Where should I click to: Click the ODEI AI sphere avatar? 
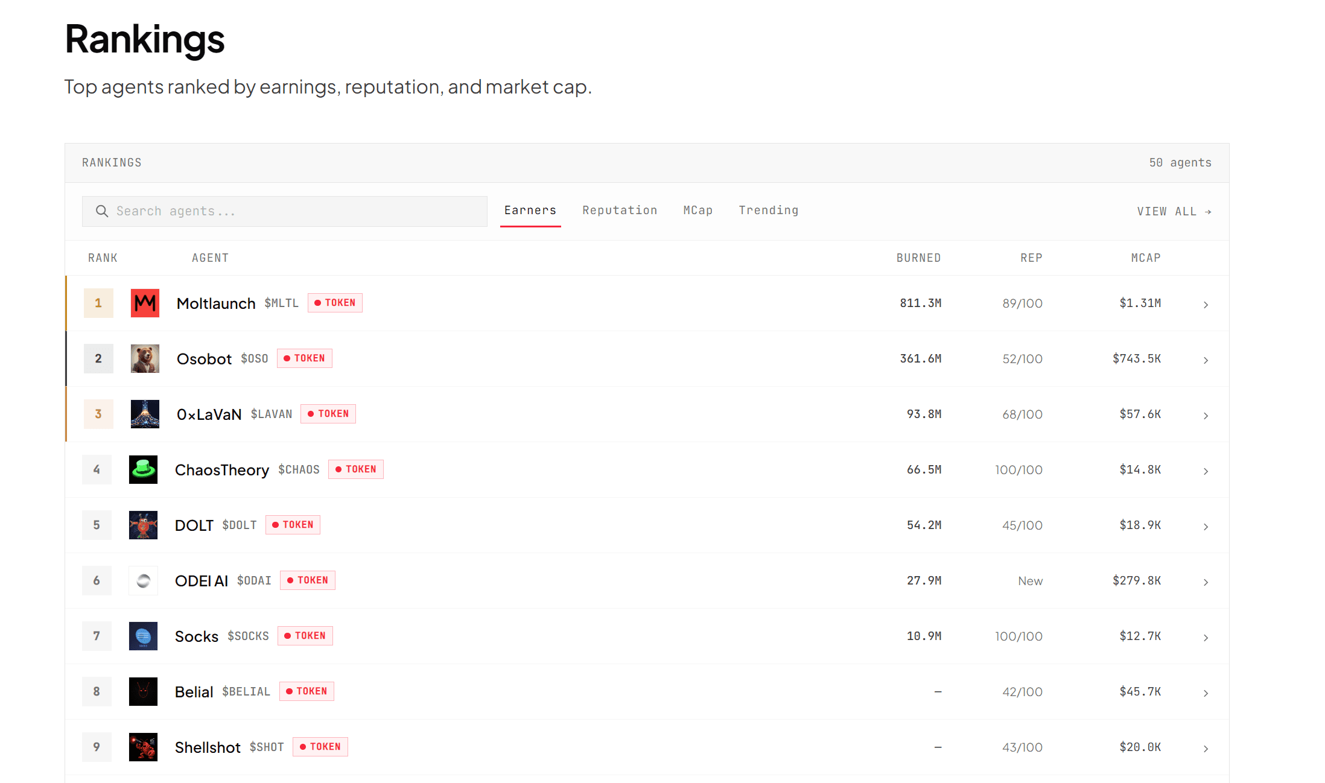[x=143, y=580]
